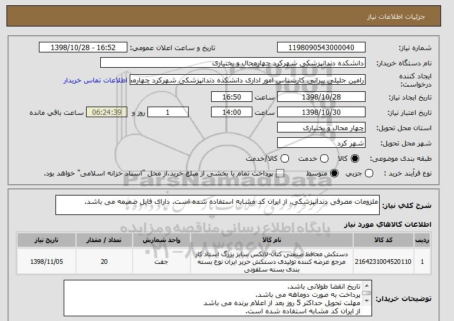Click the اطلاعات کالاهای مورد نیاز heading
This screenshot has width=454, height=321.
pyautogui.click(x=388, y=224)
